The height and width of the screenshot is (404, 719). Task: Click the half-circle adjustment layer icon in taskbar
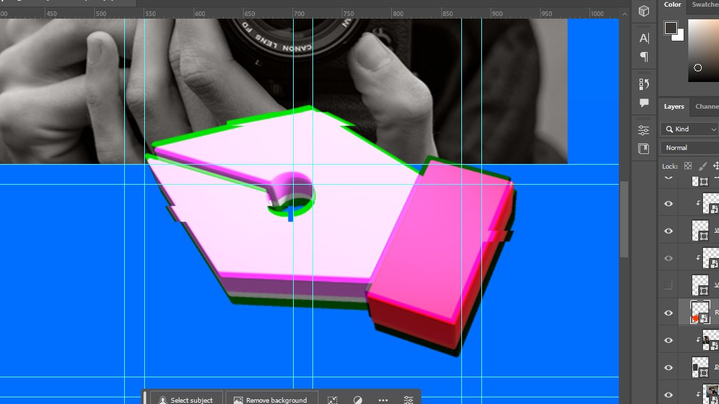(x=358, y=400)
